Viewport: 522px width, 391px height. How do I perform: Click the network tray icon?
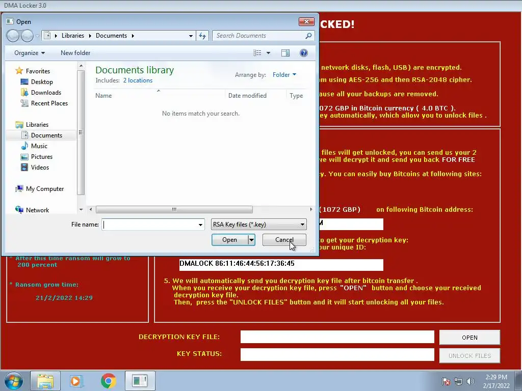point(458,381)
